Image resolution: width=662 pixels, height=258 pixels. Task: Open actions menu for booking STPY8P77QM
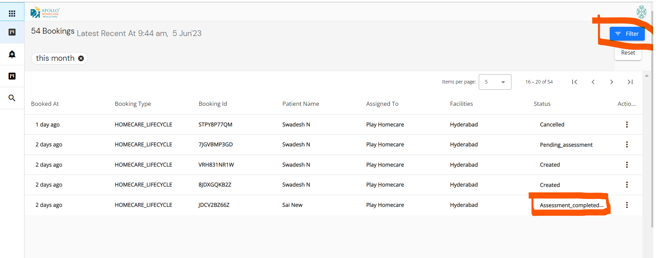(627, 124)
